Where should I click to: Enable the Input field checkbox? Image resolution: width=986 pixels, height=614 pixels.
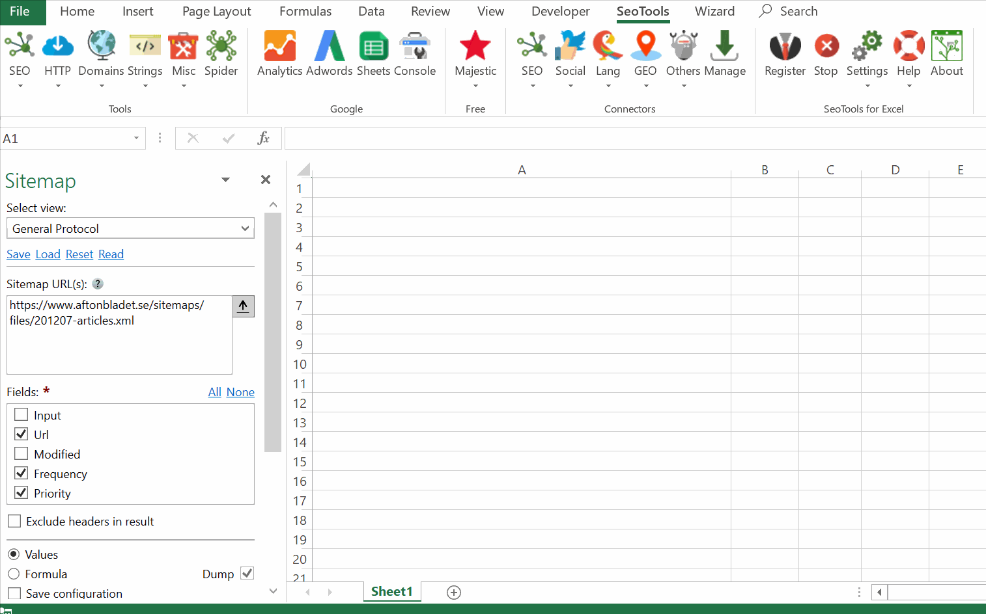21,415
